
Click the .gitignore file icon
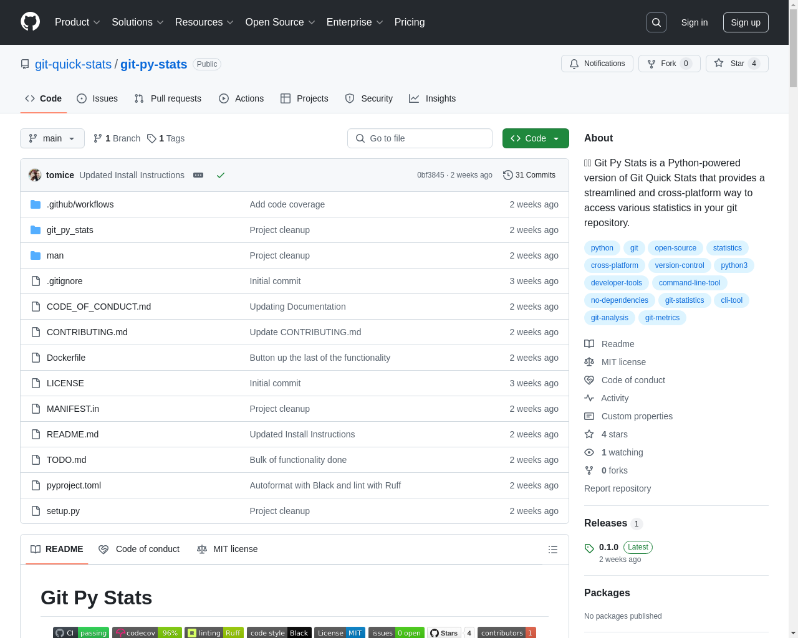point(36,281)
